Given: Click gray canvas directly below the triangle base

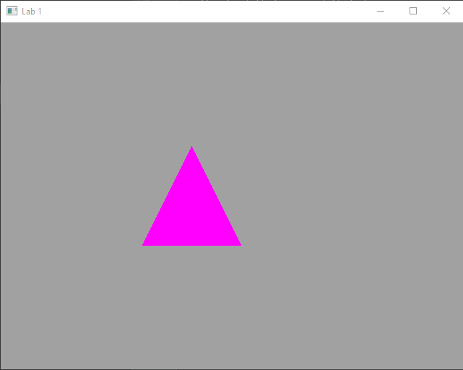Looking at the screenshot, I should 191,304.
